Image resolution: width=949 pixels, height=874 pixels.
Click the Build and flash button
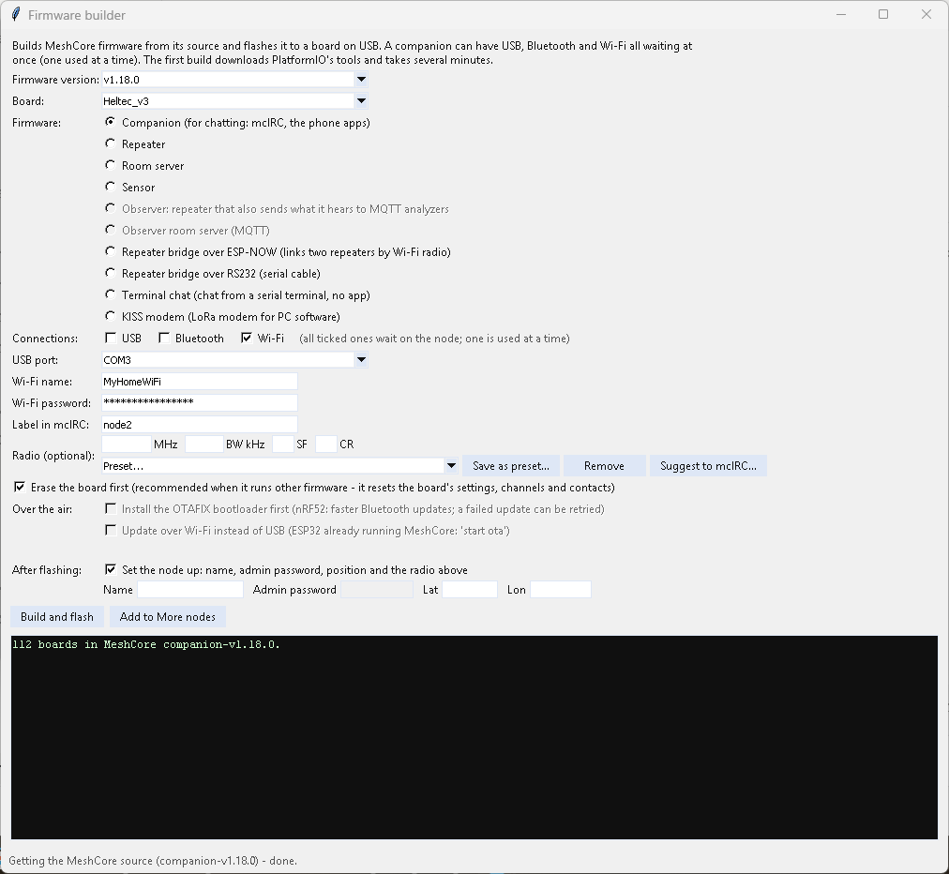[57, 617]
